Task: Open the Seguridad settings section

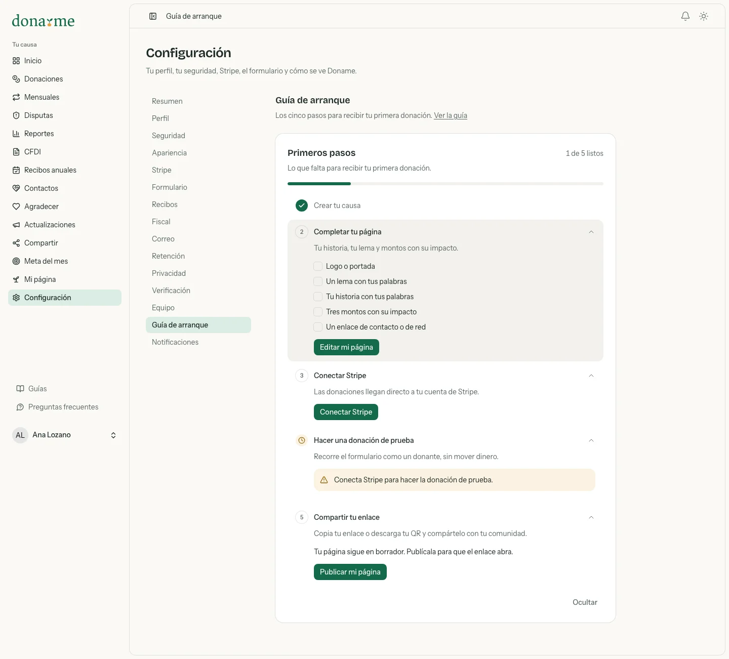Action: pos(198,136)
